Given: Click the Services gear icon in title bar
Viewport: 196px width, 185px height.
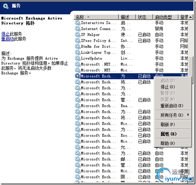Looking at the screenshot, I should click(x=6, y=6).
